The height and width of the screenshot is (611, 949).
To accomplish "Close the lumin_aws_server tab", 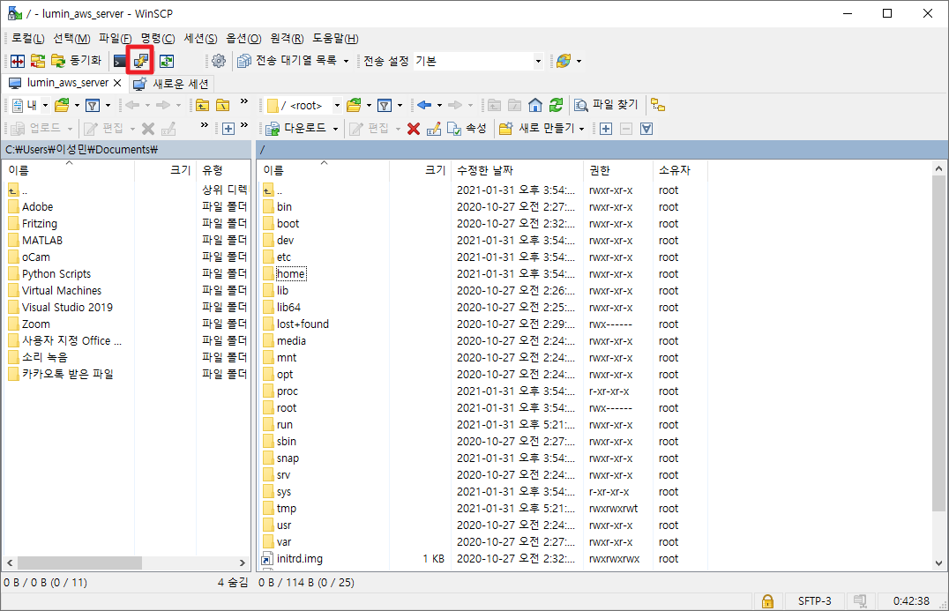I will click(x=117, y=83).
